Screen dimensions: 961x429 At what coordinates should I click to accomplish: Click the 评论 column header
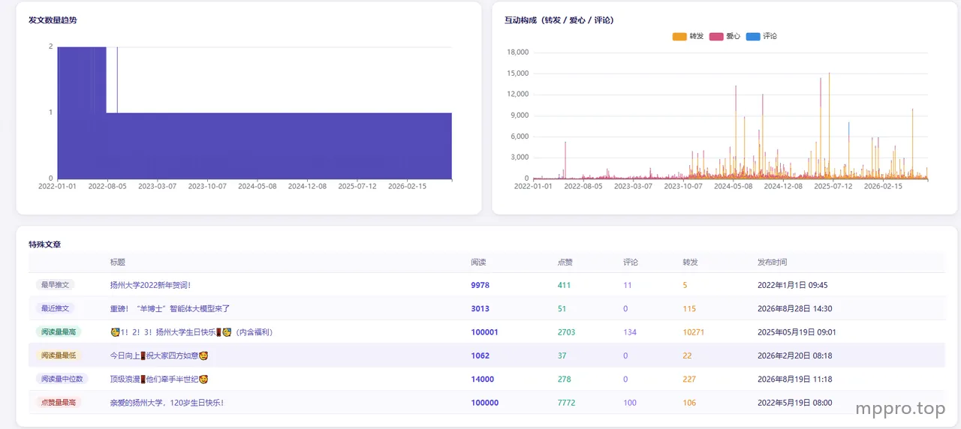click(x=631, y=262)
